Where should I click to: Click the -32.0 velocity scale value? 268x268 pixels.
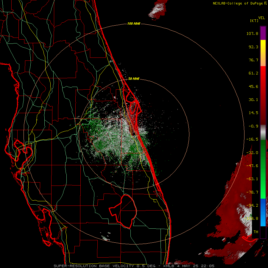point(252,153)
